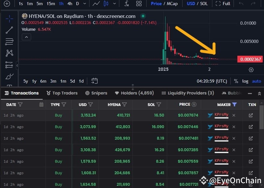Open the go-to-date calendar picker
The image size is (264, 188).
coord(94,81)
